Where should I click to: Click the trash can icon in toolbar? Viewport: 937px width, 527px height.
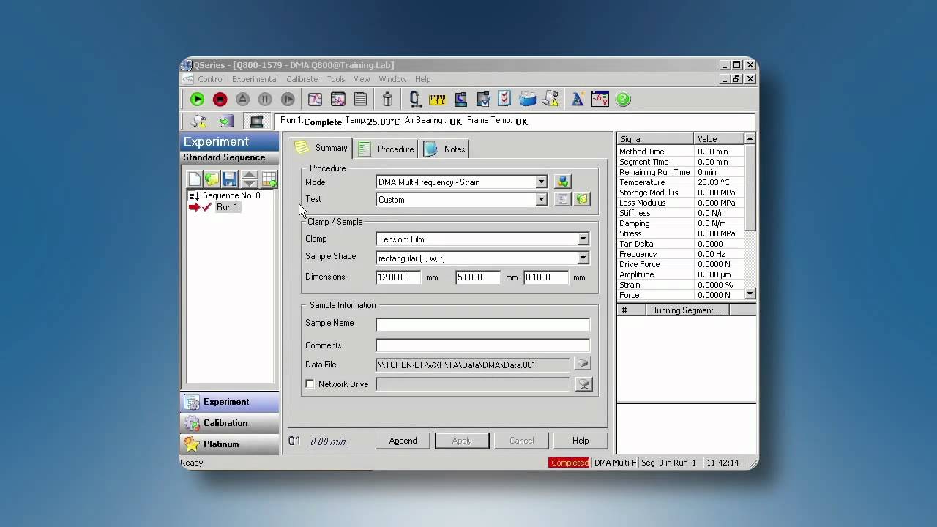coord(387,100)
